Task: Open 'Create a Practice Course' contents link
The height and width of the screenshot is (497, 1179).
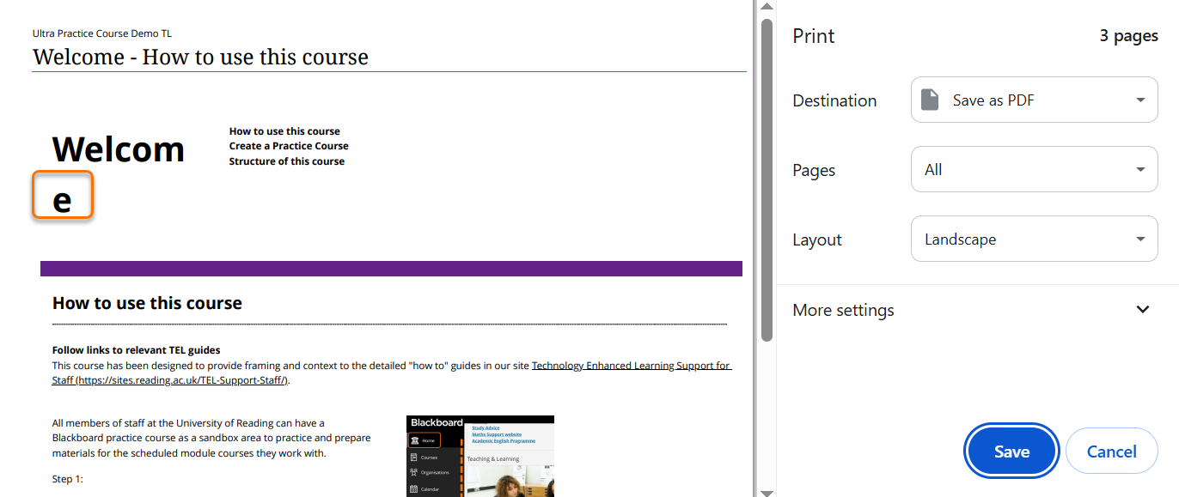Action: coord(289,146)
